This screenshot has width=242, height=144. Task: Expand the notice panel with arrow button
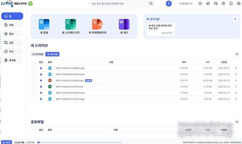pyautogui.click(x=235, y=19)
